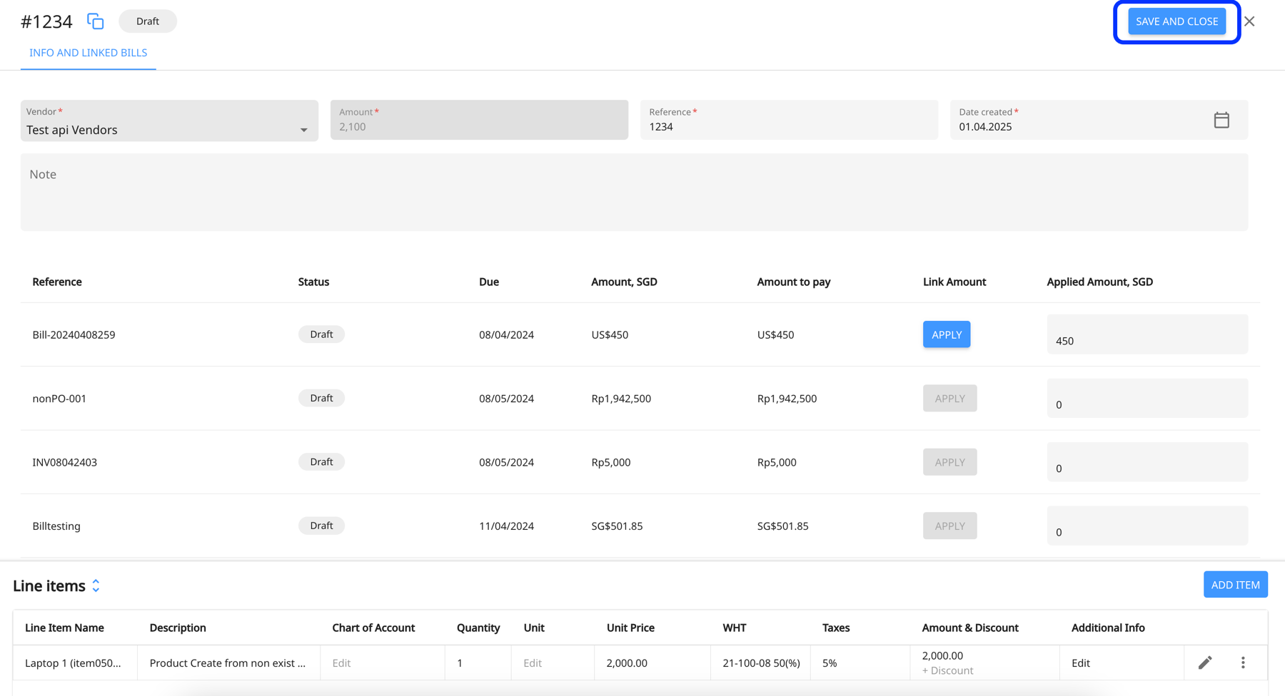Select the INV08042403 reference
This screenshot has width=1285, height=696.
64,462
